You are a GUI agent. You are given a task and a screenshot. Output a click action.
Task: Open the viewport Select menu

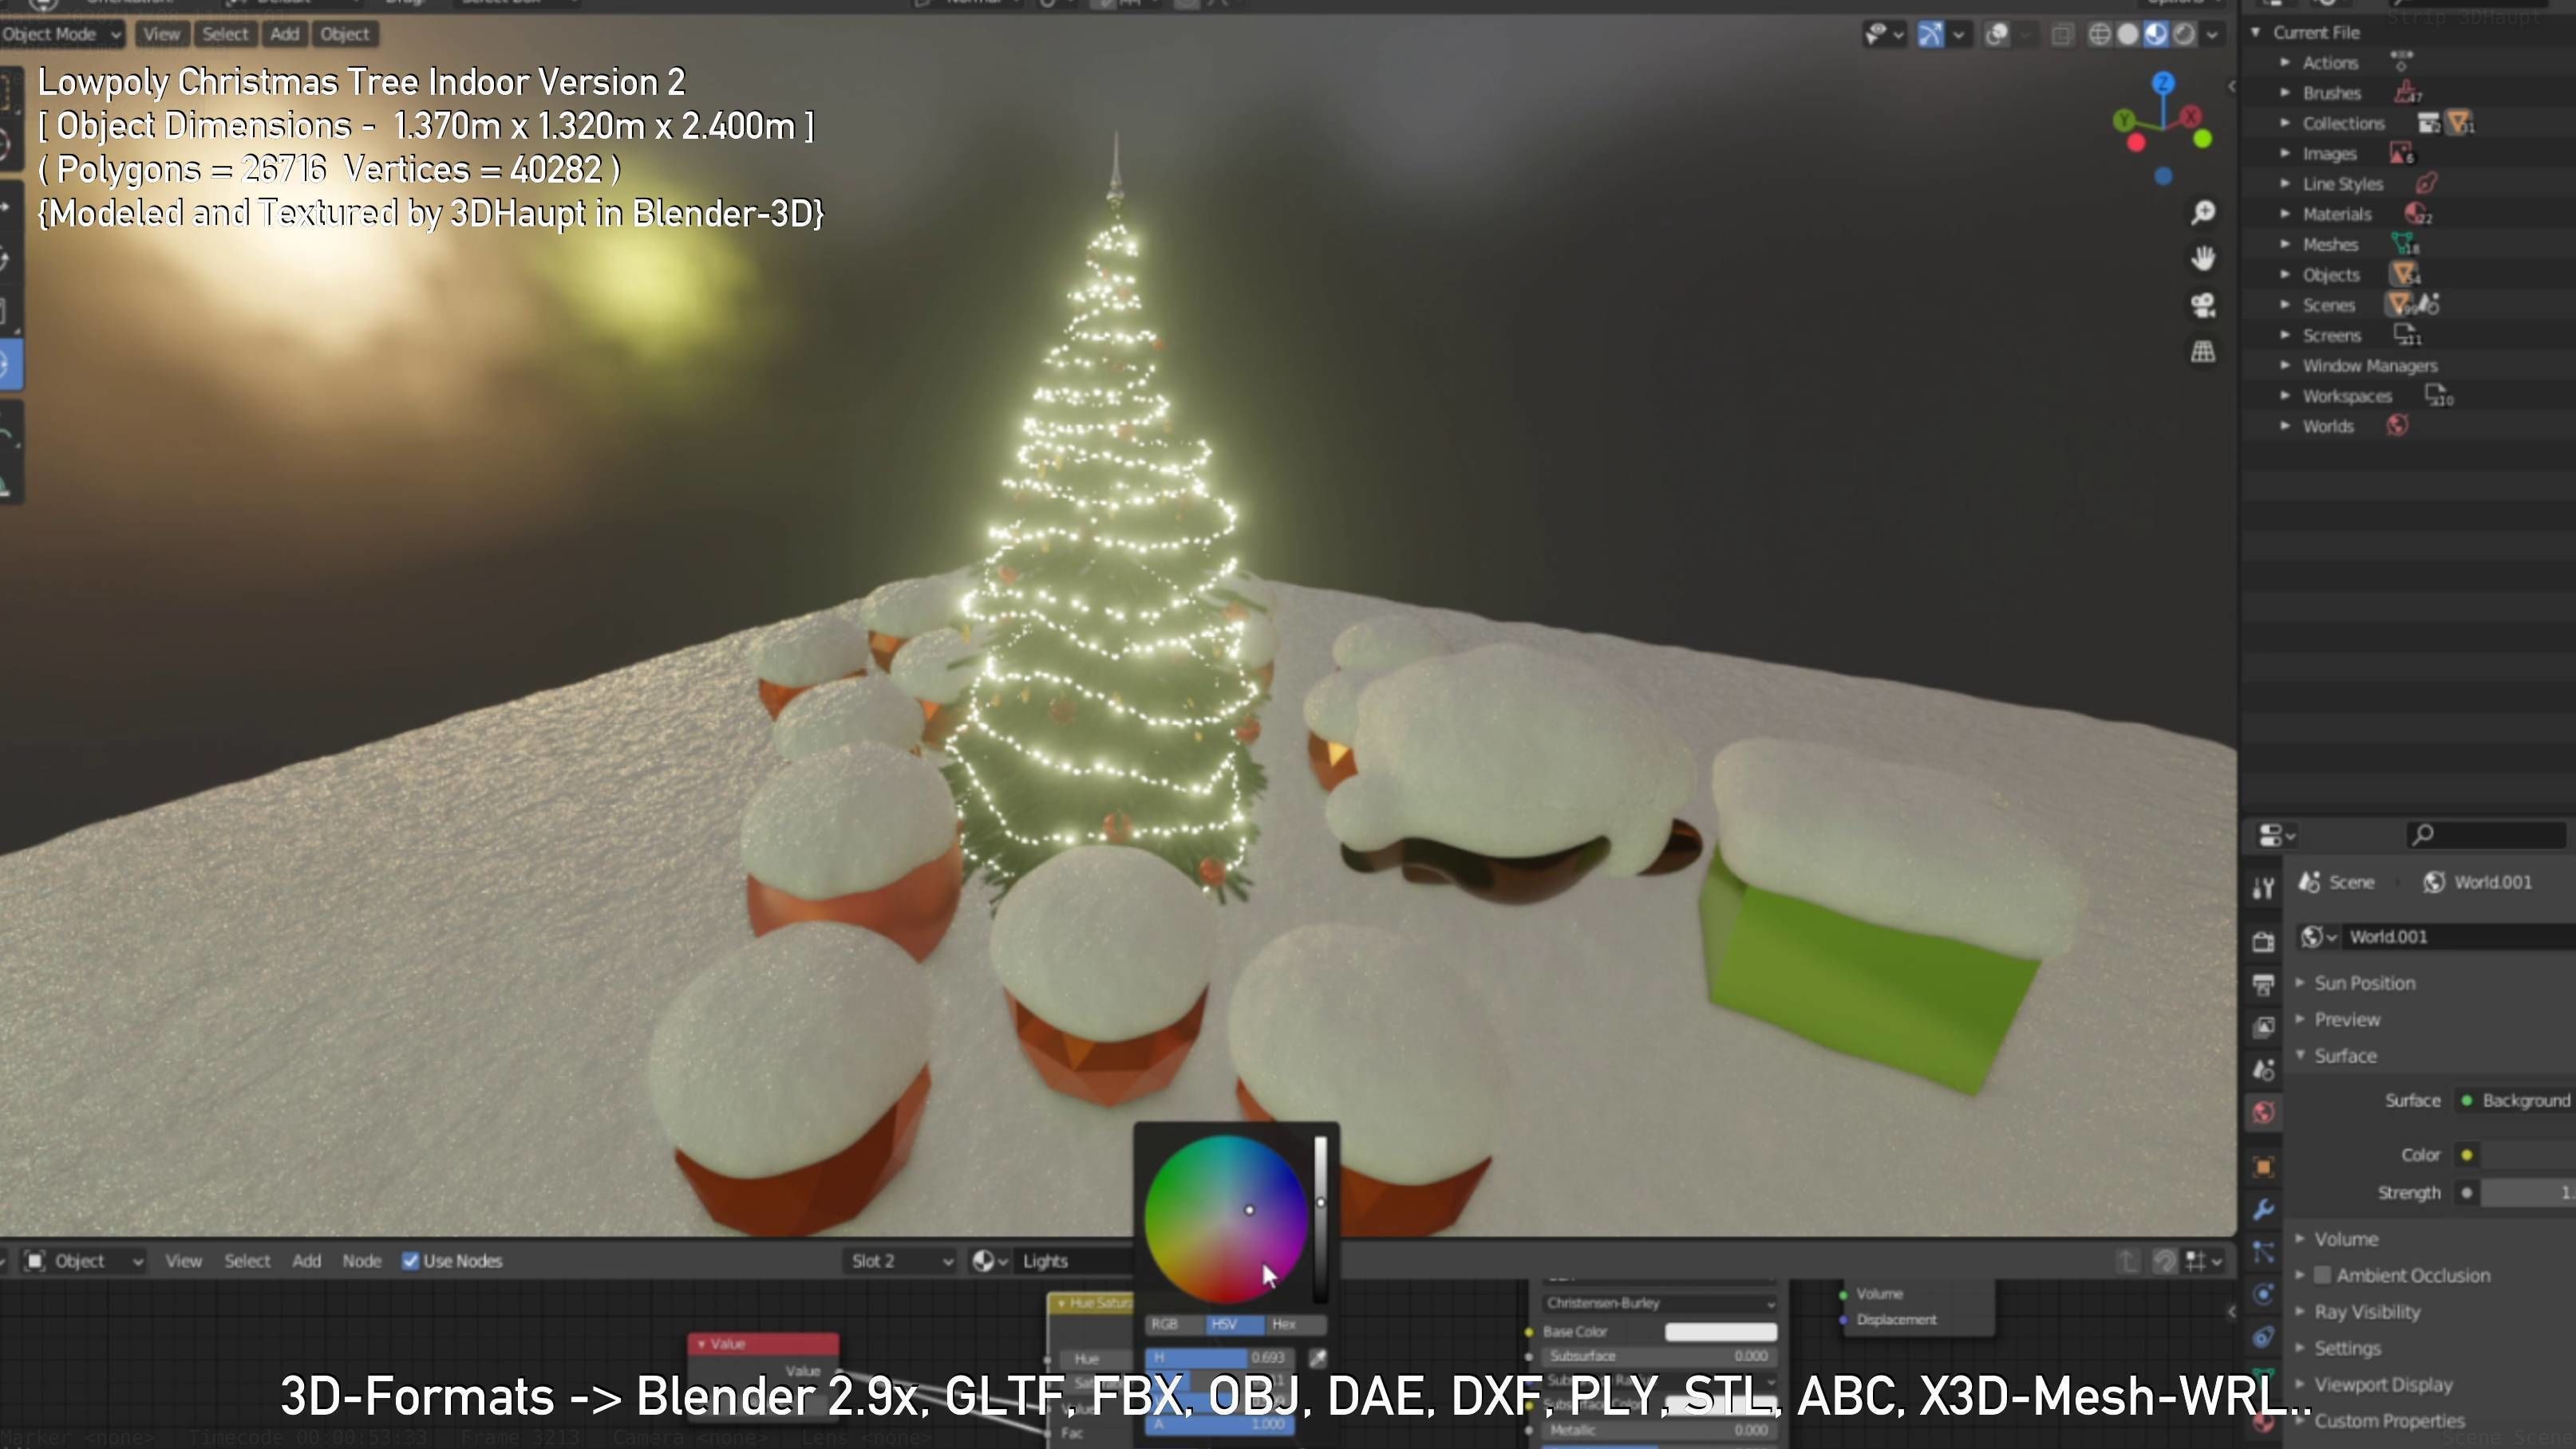point(225,34)
